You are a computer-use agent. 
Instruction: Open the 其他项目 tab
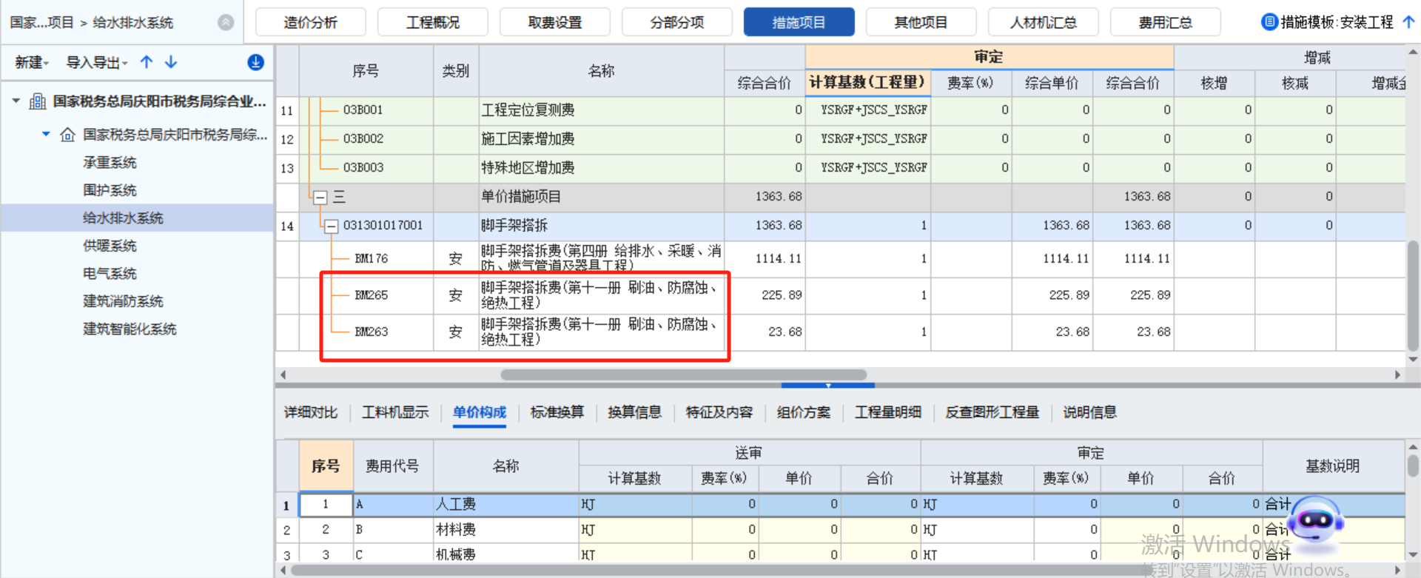tap(921, 22)
